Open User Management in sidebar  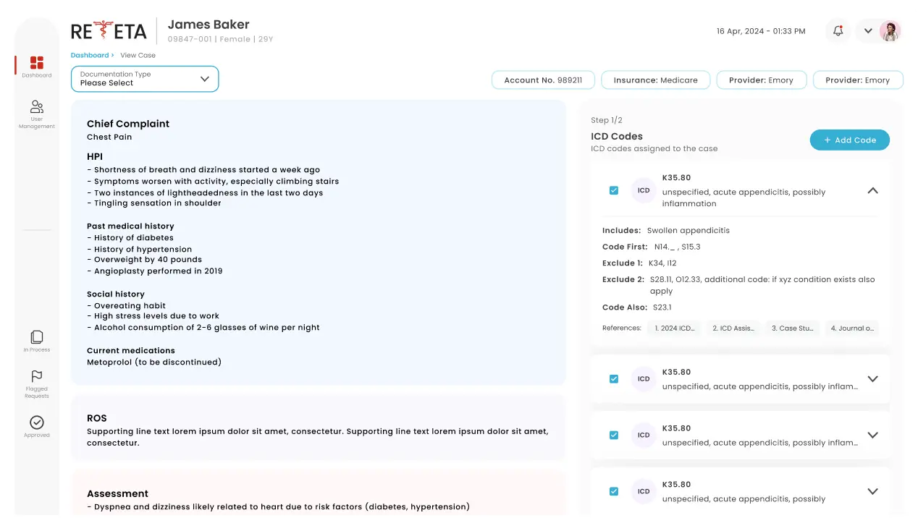[37, 108]
